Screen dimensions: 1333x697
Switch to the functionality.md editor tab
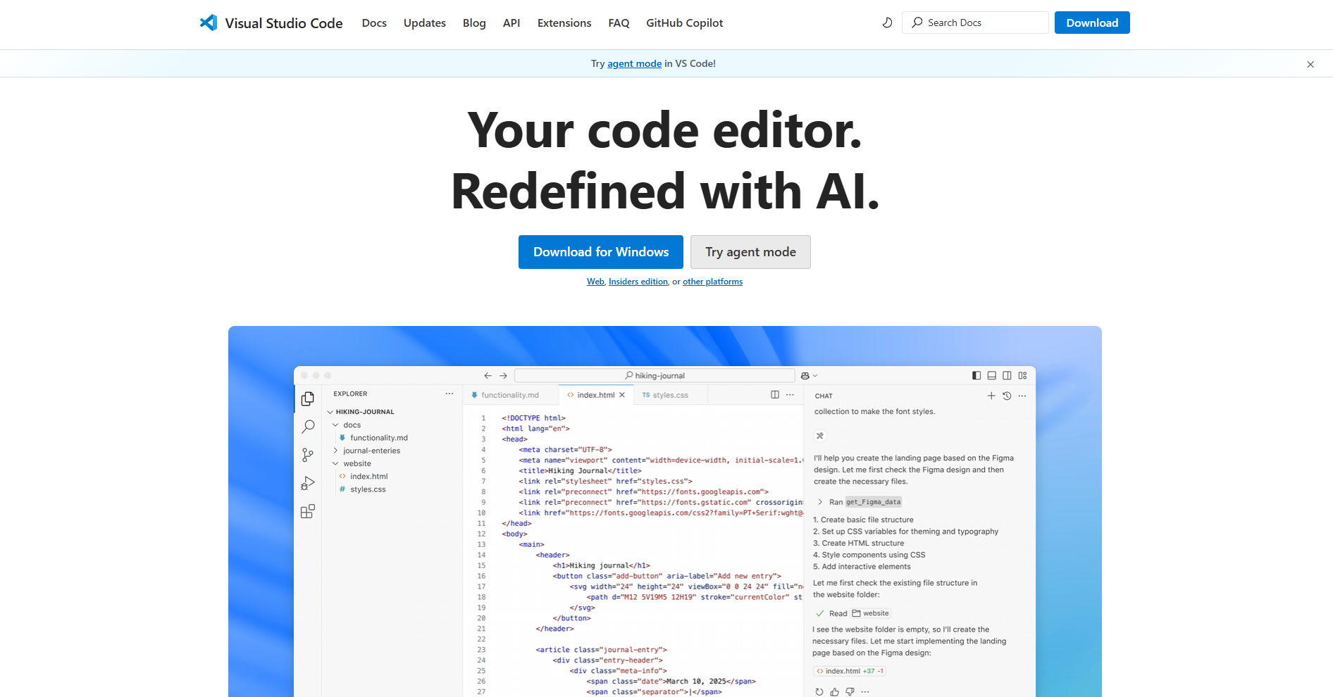[x=510, y=395]
